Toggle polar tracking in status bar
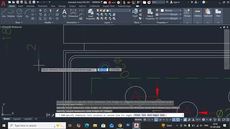 coord(160,120)
